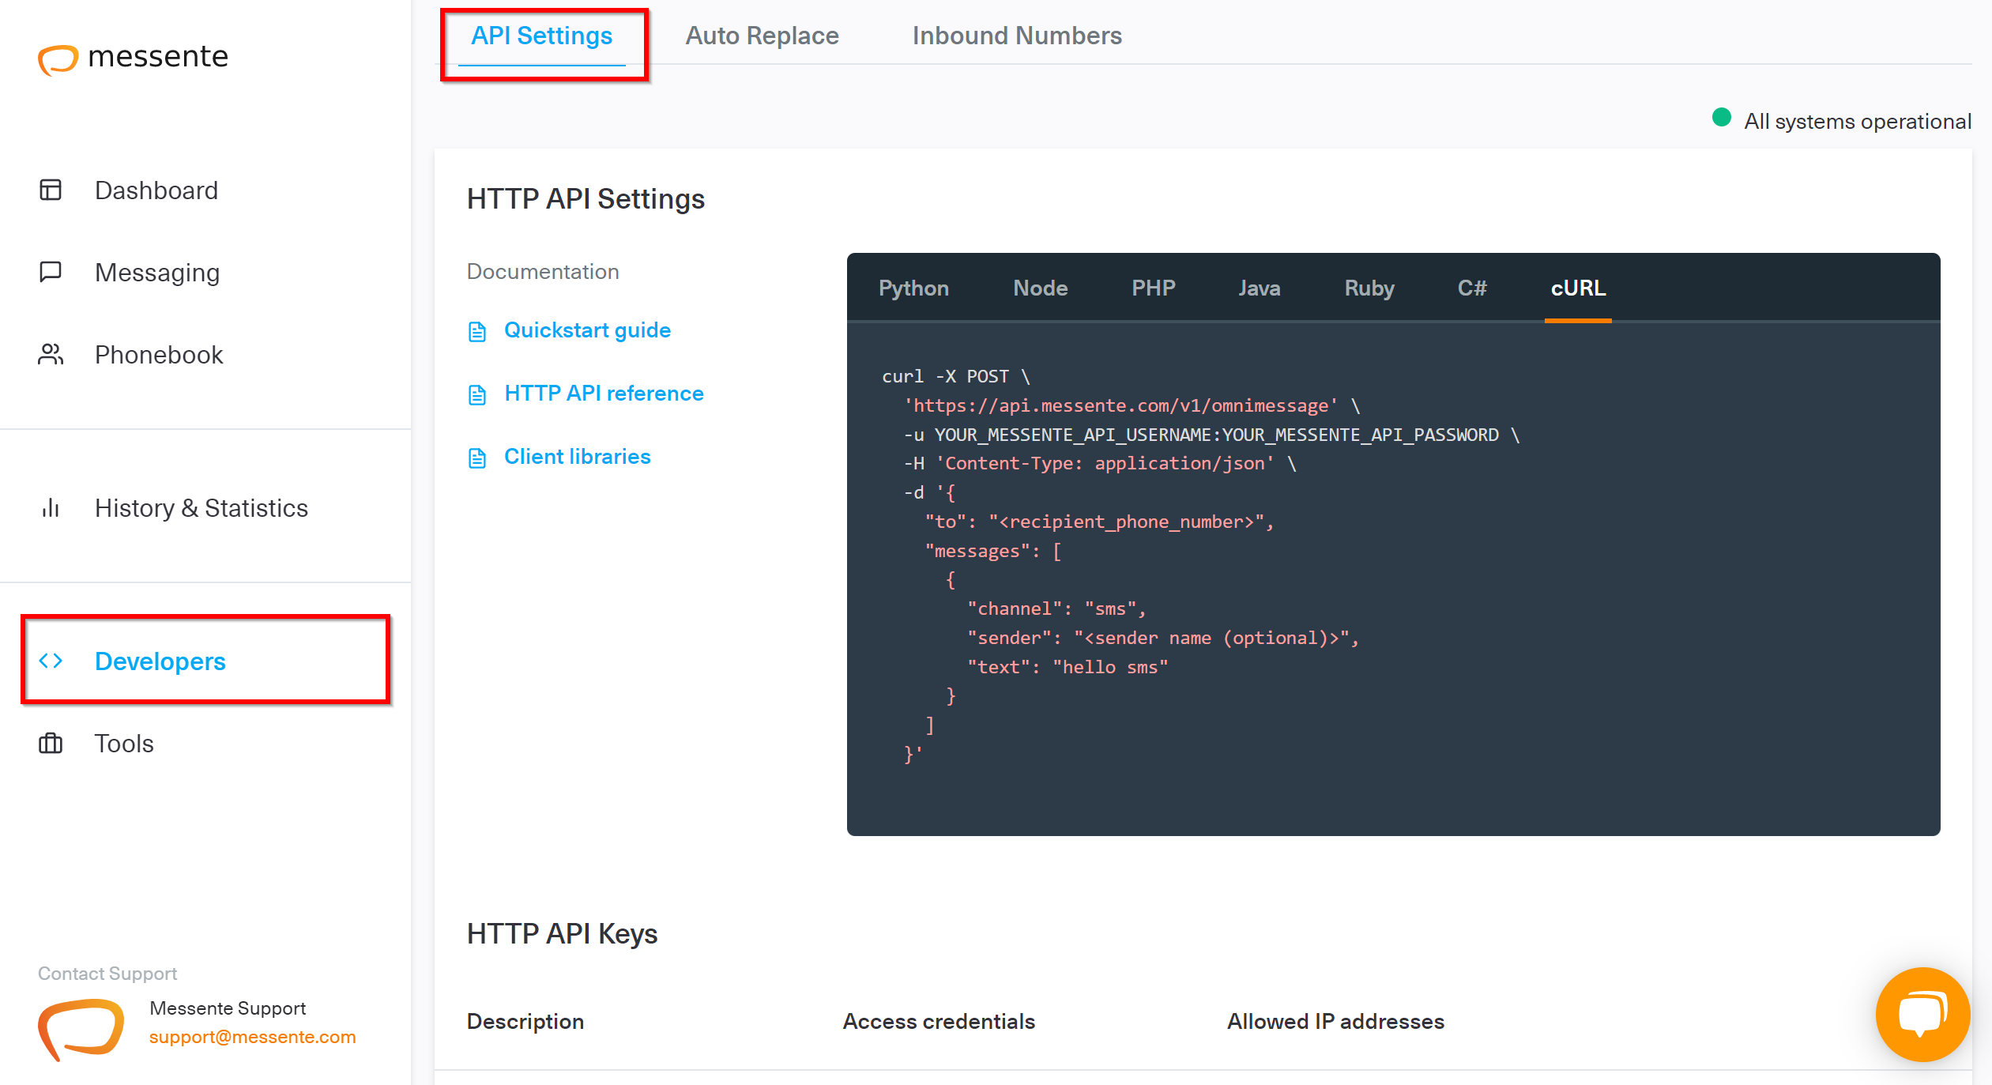1992x1085 pixels.
Task: Open History & Statistics section
Action: pyautogui.click(x=201, y=508)
